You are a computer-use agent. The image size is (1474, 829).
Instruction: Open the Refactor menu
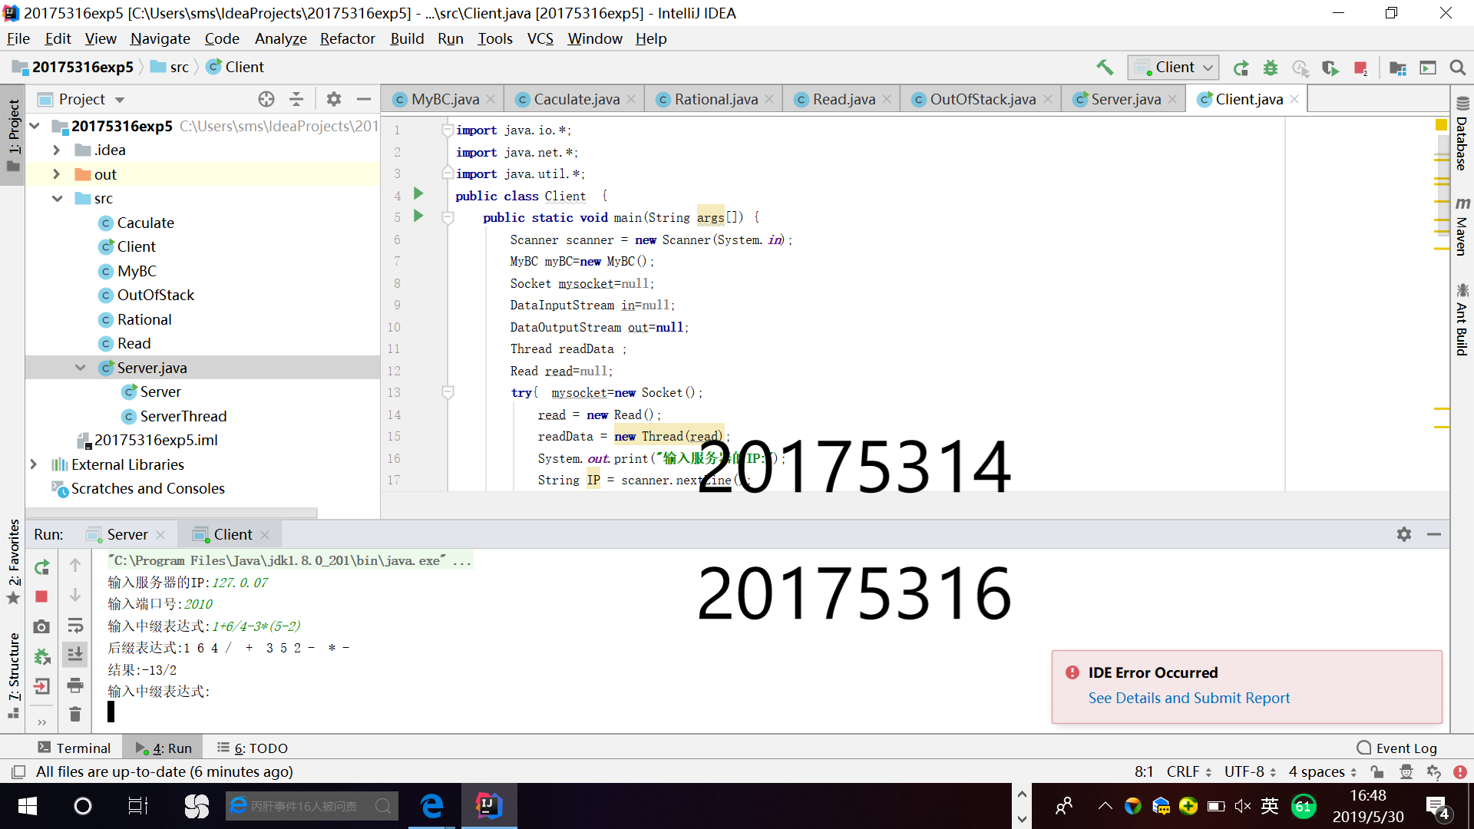coord(347,38)
